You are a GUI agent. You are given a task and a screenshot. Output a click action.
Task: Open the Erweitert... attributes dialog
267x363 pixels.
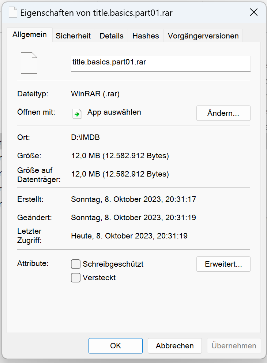pyautogui.click(x=223, y=264)
